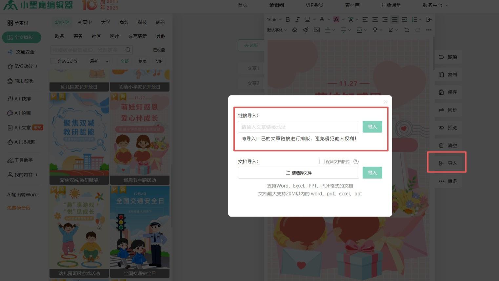Select the underline icon

(307, 19)
